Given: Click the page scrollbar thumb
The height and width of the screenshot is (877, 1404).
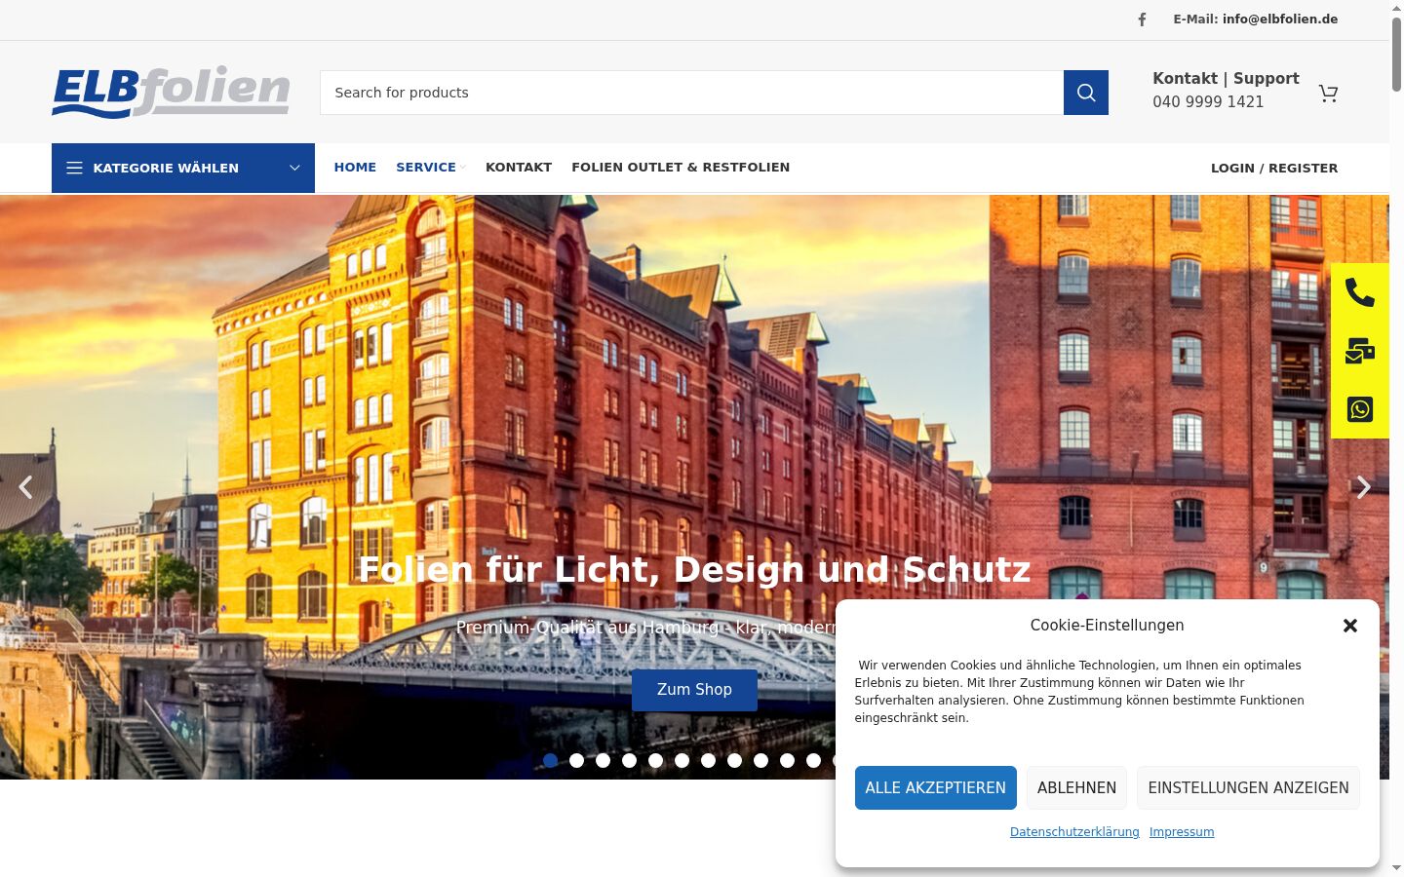Looking at the screenshot, I should click(1396, 54).
